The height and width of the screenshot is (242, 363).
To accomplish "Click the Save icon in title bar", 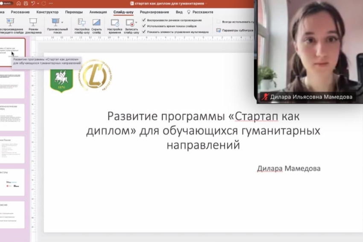I will pos(25,3).
